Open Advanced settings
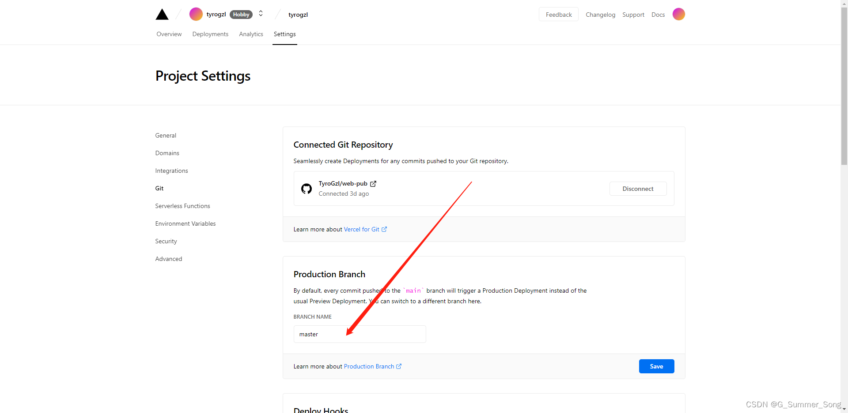The image size is (848, 413). tap(169, 259)
